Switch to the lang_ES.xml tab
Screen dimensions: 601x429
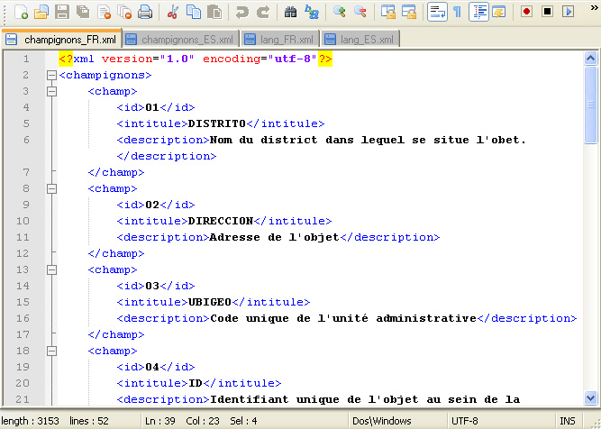362,40
